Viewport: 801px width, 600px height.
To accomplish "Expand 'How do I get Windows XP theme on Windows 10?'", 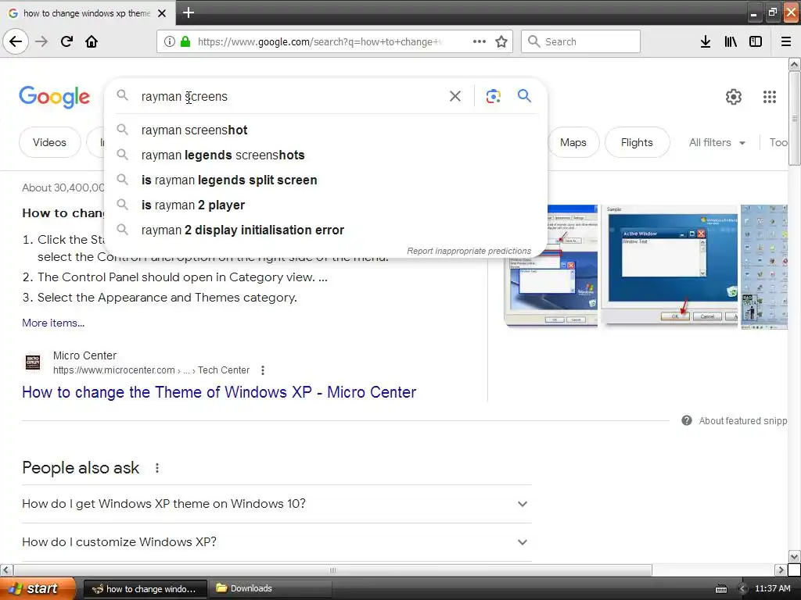I will 276,504.
